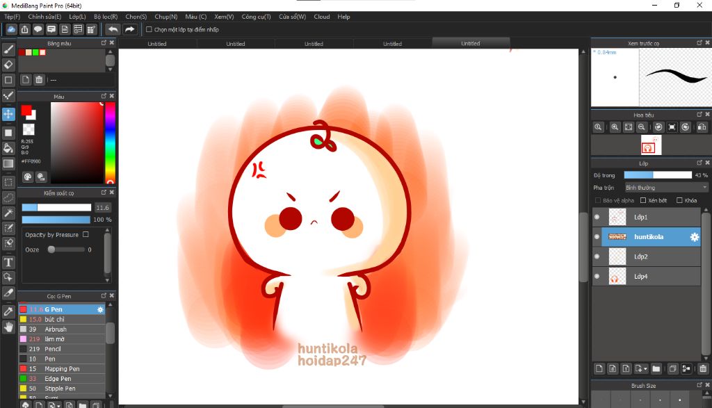This screenshot has width=712, height=408.
Task: Enable Opacity by Pressure checkbox
Action: click(86, 235)
